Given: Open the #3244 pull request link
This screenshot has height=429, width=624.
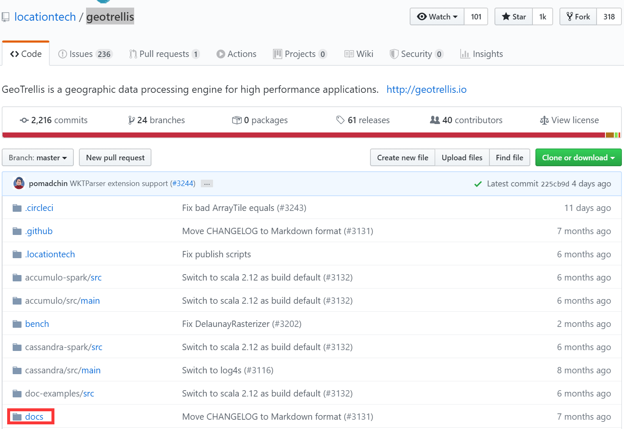Looking at the screenshot, I should click(x=183, y=183).
